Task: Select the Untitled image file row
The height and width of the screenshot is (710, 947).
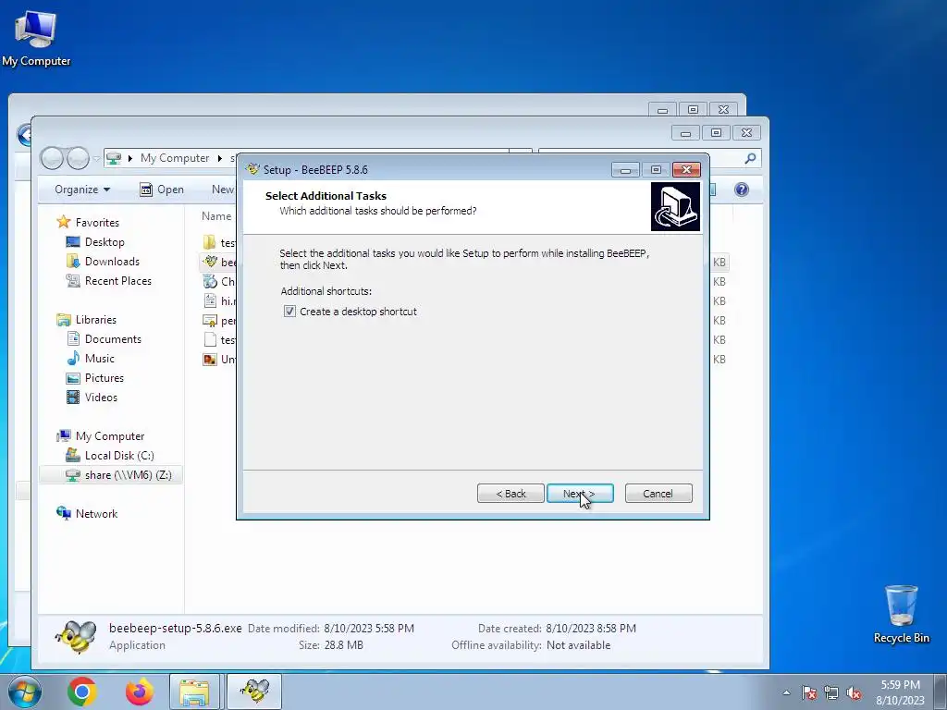Action: (218, 360)
